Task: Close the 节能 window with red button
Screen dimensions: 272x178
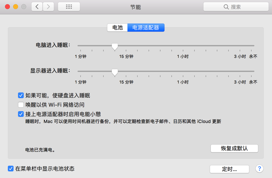Action: pos(7,7)
